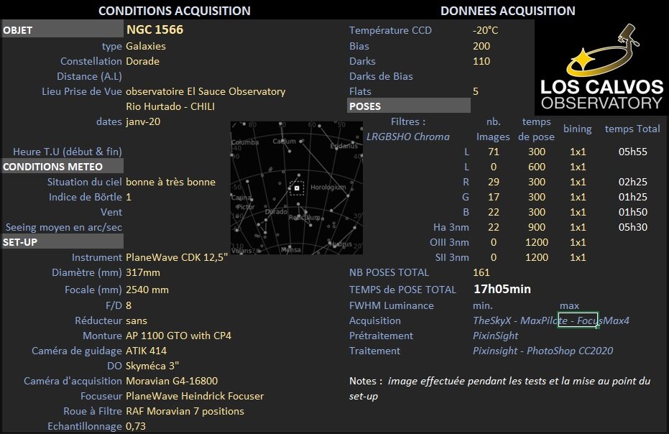The width and height of the screenshot is (669, 434).
Task: Click 'Pixinsight - PhotoShop CC2020' cell
Action: pyautogui.click(x=543, y=351)
